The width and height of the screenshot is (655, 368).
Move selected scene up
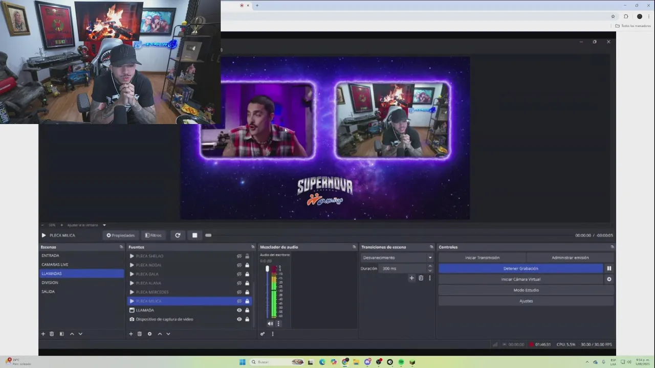(72, 334)
